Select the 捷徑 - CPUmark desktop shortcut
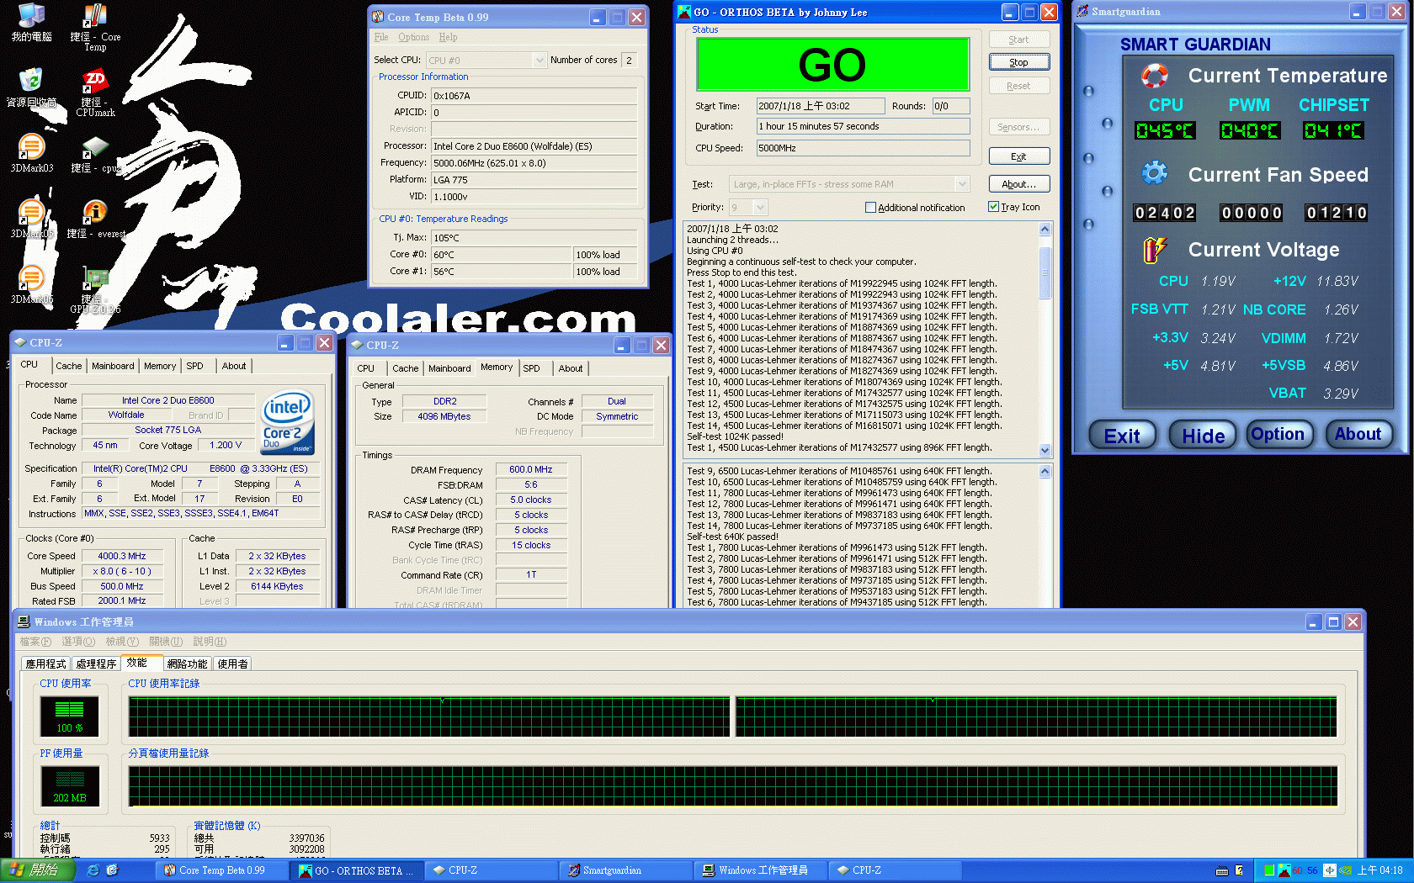The image size is (1414, 883). [95, 93]
